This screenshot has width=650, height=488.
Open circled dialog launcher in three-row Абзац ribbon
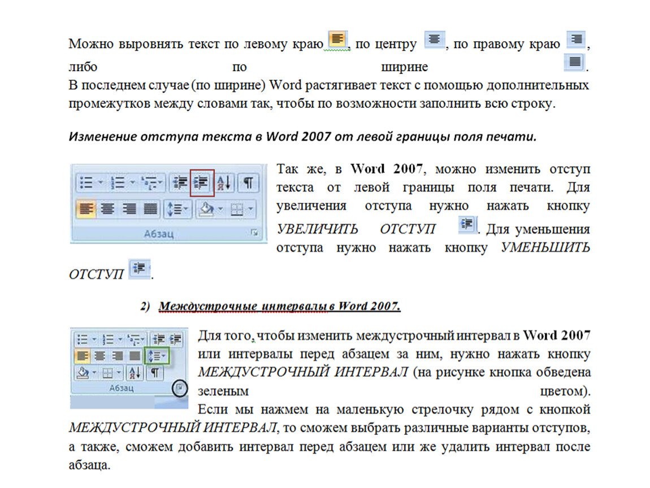180,388
